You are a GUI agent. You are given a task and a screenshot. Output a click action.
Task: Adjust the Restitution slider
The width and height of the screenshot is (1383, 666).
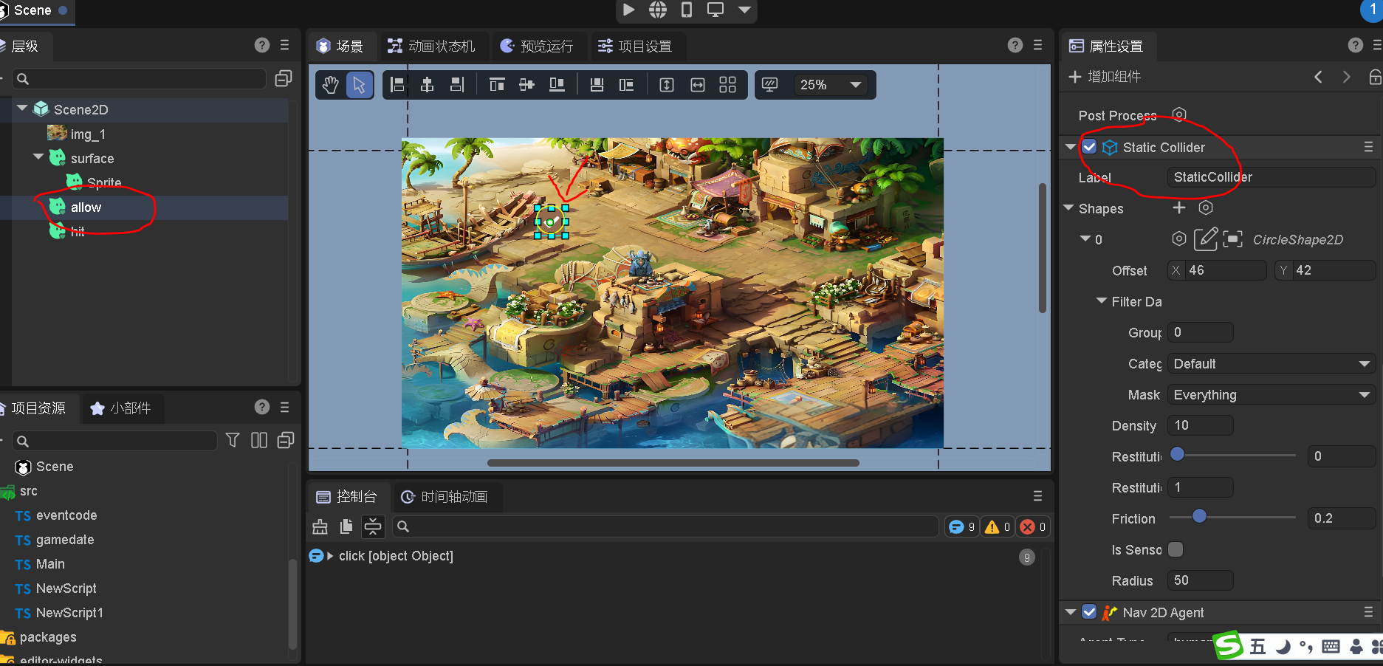click(1233, 455)
